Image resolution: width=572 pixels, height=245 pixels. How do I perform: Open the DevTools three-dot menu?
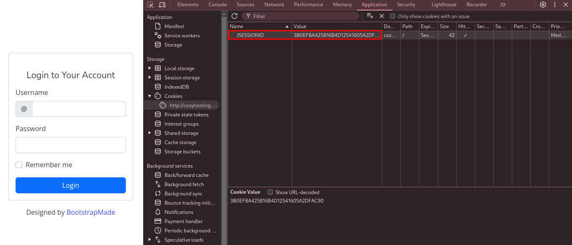click(555, 5)
